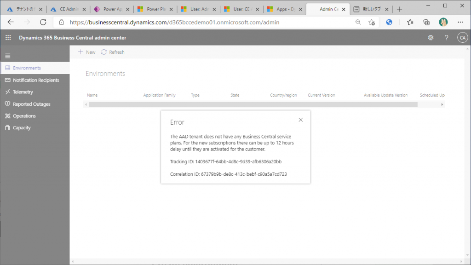The height and width of the screenshot is (265, 471).
Task: Open the browser Favorites list icon
Action: tap(410, 22)
